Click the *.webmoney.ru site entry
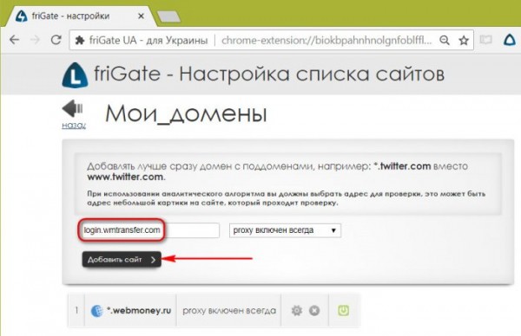The height and width of the screenshot is (336, 521). pos(139,311)
